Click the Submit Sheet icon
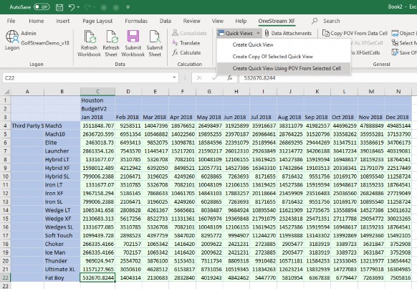The image size is (417, 289). 155,37
